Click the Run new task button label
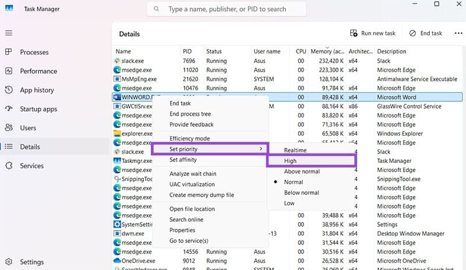The width and height of the screenshot is (466, 270). pyautogui.click(x=378, y=33)
